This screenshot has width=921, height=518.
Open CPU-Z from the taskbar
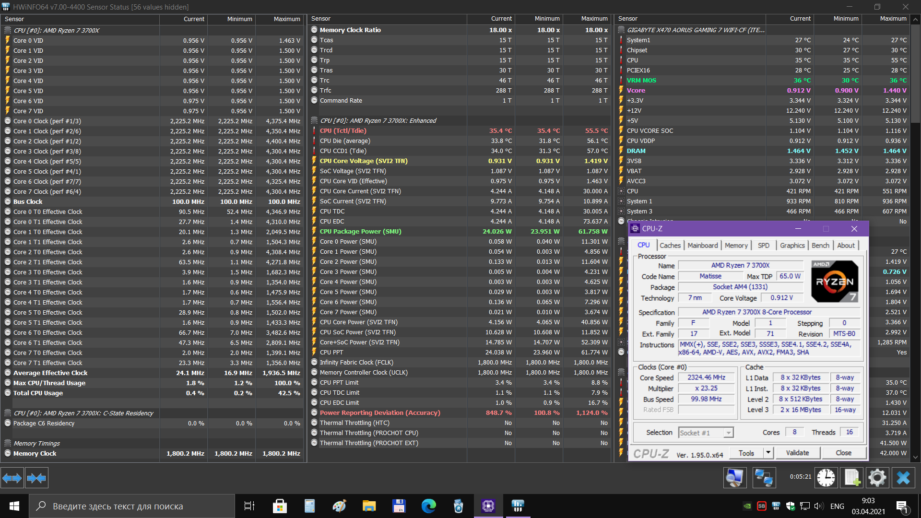488,506
